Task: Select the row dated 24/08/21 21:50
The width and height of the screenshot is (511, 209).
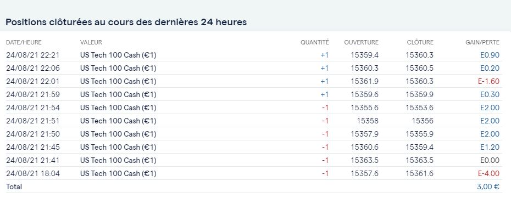Action: (254, 134)
